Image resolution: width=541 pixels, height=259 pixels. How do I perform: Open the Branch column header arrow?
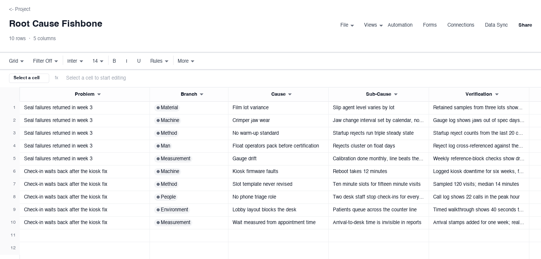coord(202,95)
